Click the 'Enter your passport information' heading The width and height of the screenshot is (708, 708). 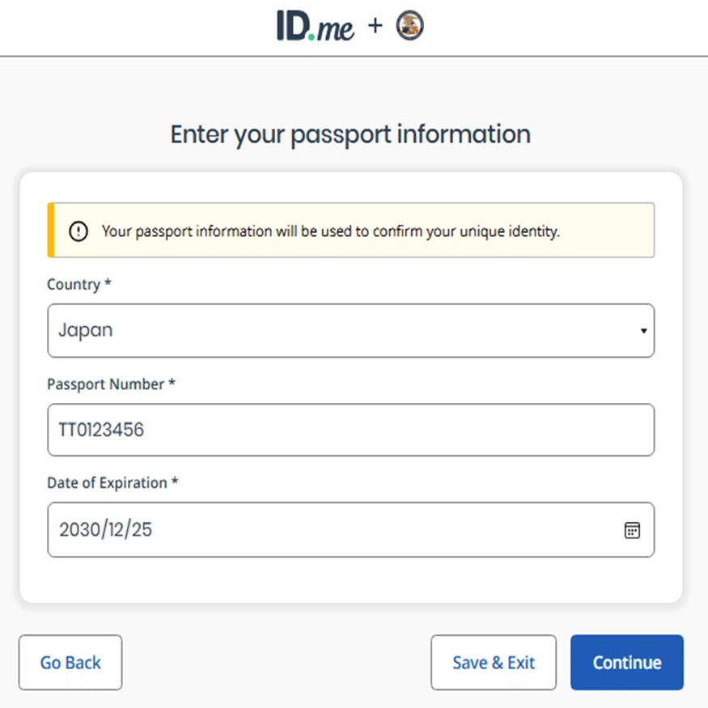click(x=350, y=134)
